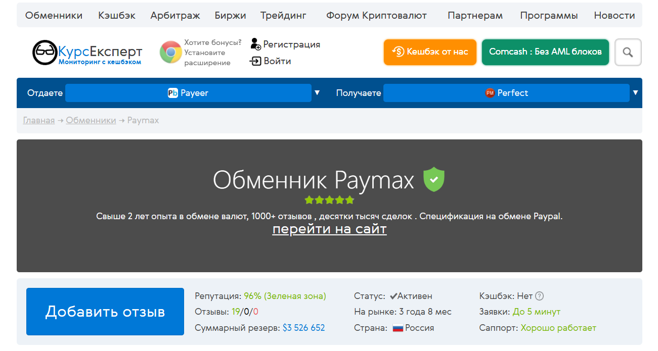This screenshot has height=351, width=658.
Task: Click total reserve value $3 526 652
Action: coord(303,328)
